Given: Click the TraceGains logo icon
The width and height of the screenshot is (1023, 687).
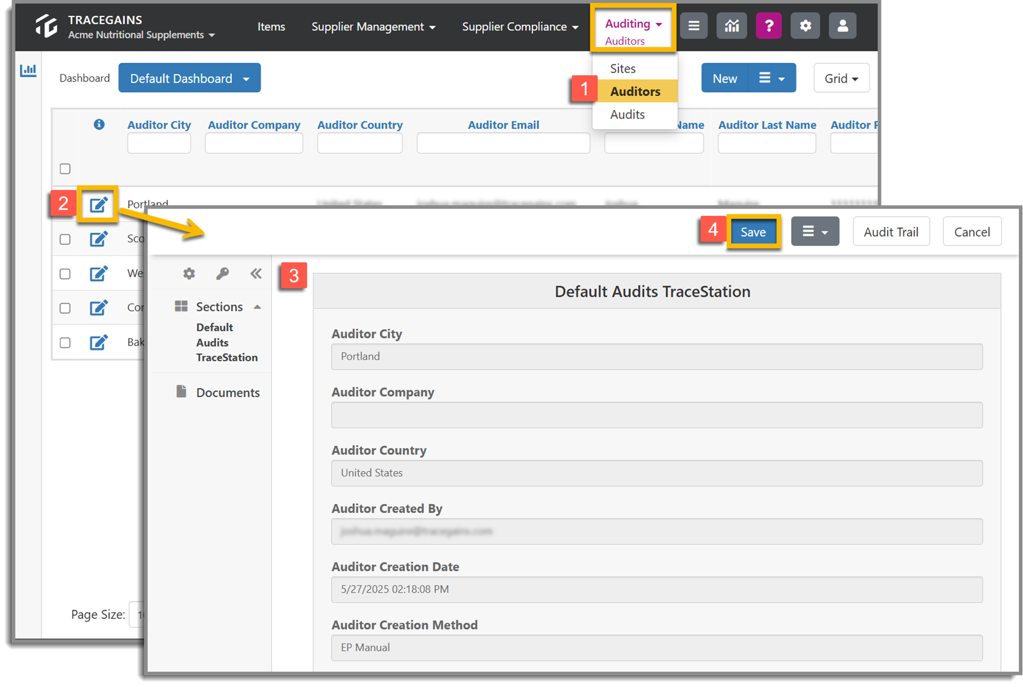Looking at the screenshot, I should point(46,26).
